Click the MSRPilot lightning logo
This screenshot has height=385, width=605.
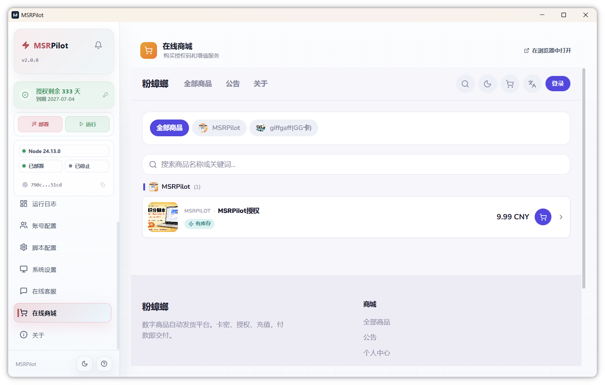pos(26,45)
